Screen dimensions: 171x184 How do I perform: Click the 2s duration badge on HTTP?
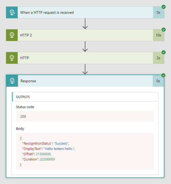coord(158,58)
